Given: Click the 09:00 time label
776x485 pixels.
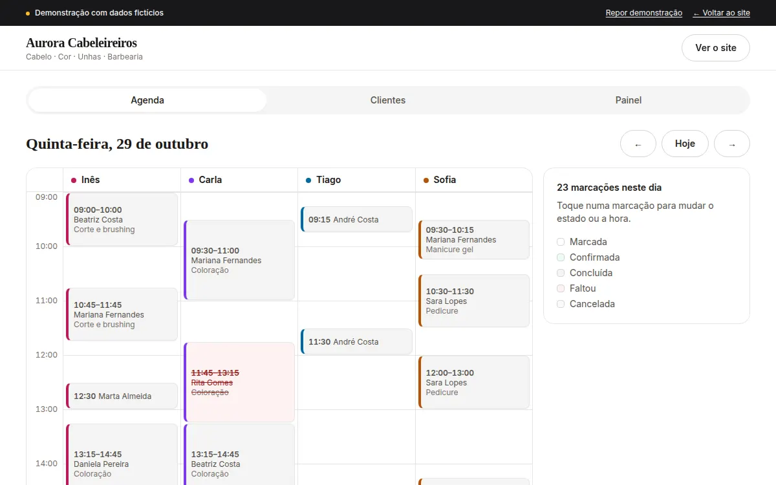Looking at the screenshot, I should tap(47, 197).
